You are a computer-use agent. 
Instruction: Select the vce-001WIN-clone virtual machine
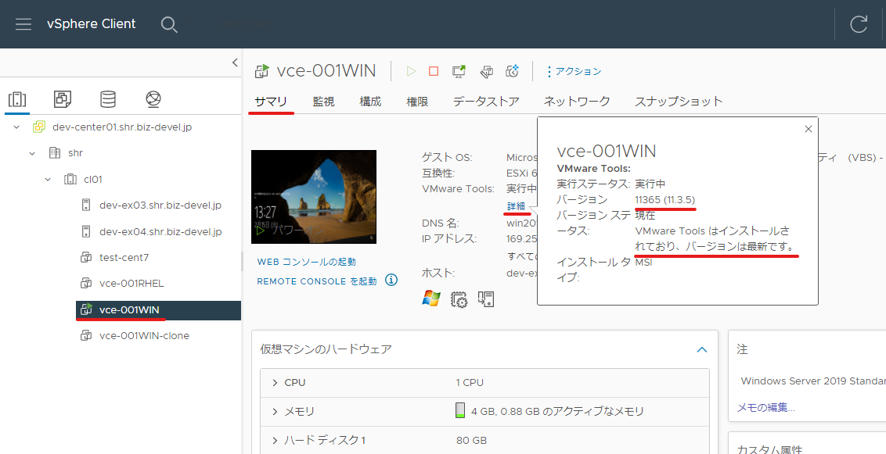[x=144, y=335]
